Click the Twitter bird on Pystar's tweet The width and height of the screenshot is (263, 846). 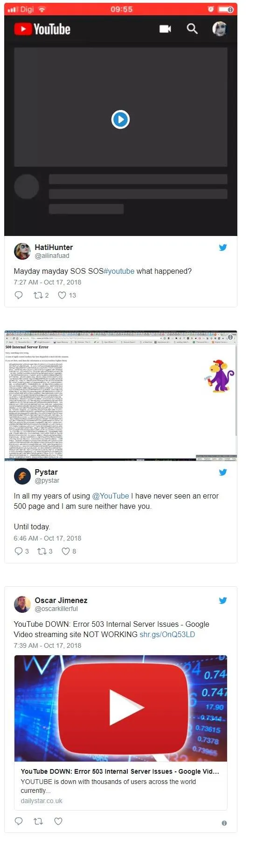(x=223, y=472)
